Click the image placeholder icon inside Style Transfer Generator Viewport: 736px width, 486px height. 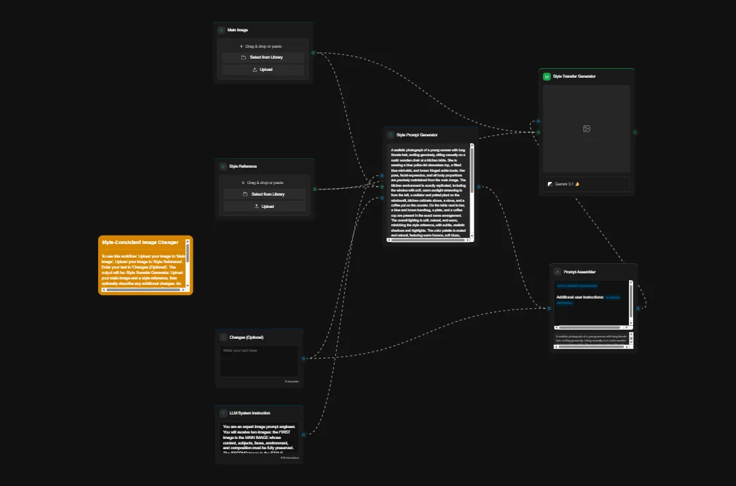click(586, 128)
